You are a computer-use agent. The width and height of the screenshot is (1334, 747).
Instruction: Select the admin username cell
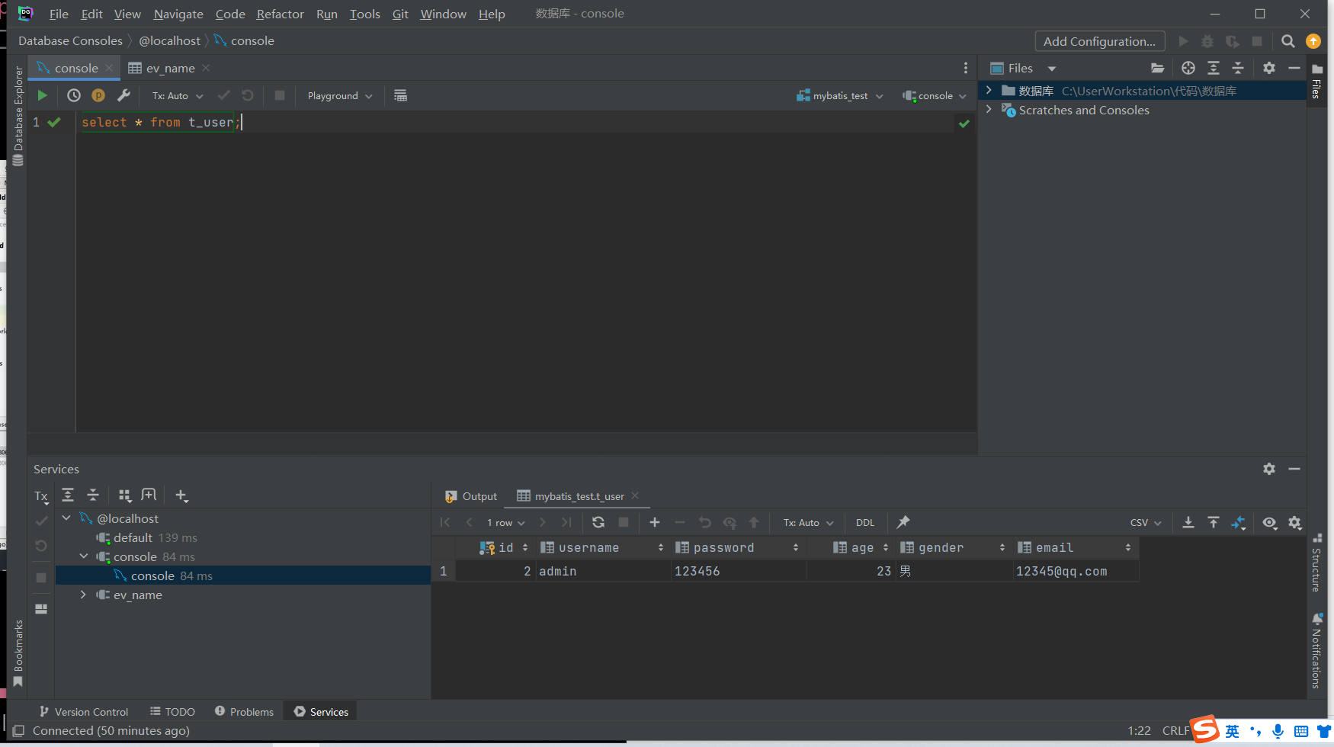[602, 571]
